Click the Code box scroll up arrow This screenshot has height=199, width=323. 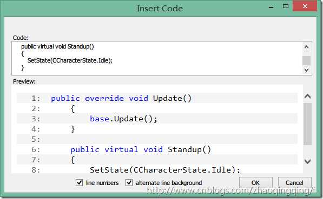(306, 47)
